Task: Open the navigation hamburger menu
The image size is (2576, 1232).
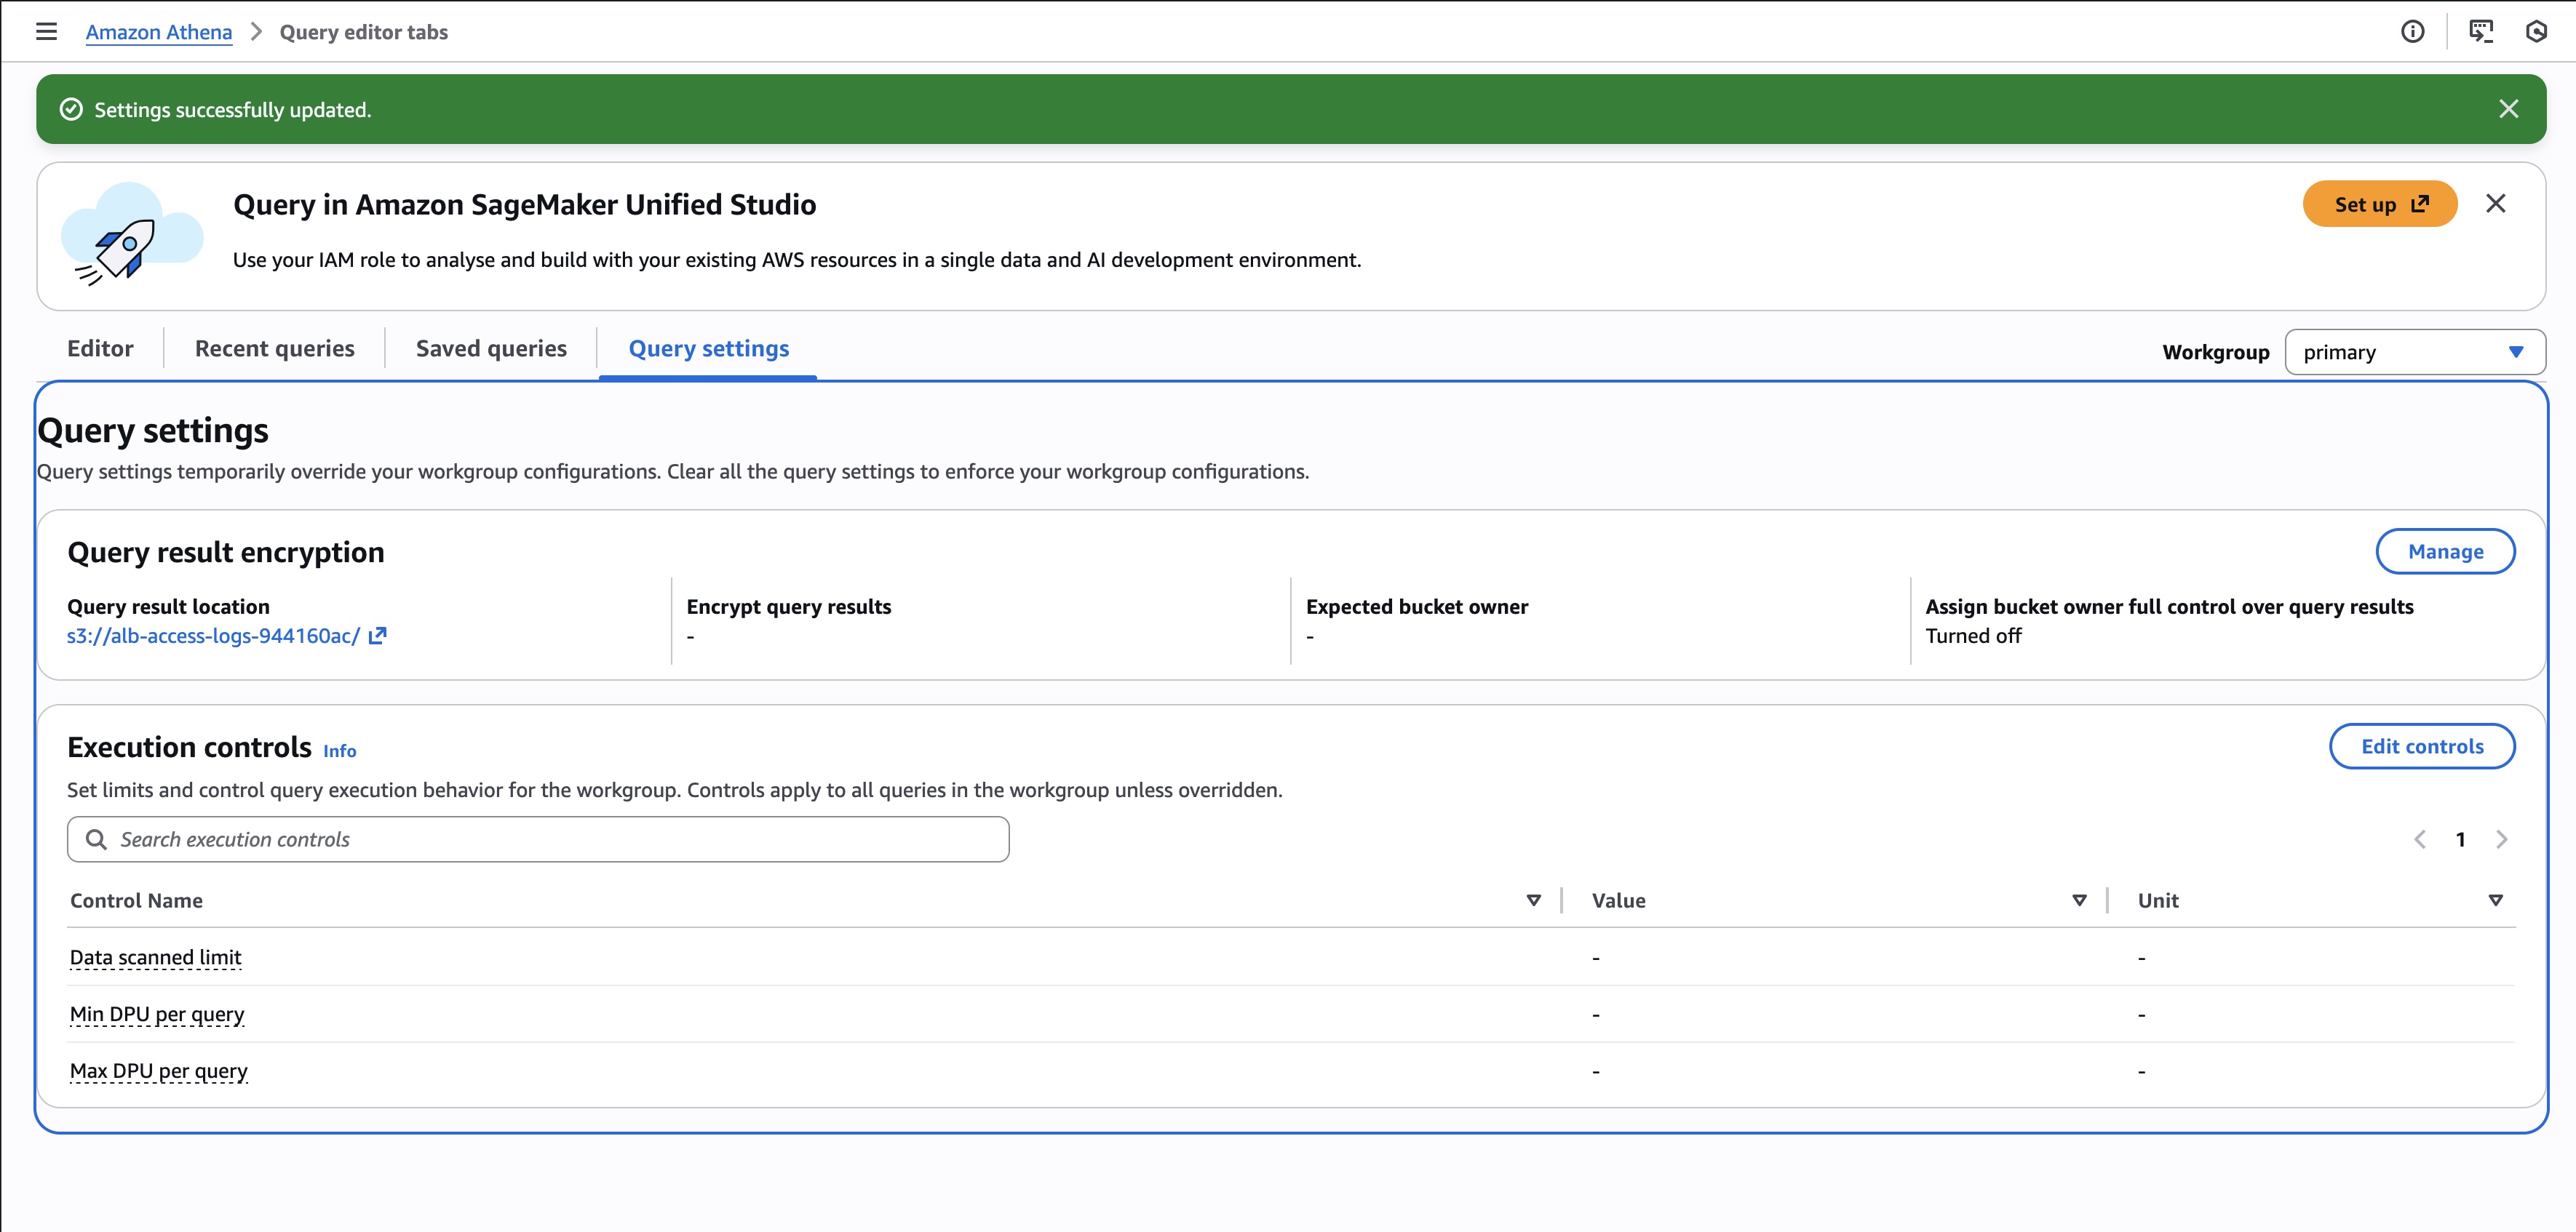Action: click(47, 31)
